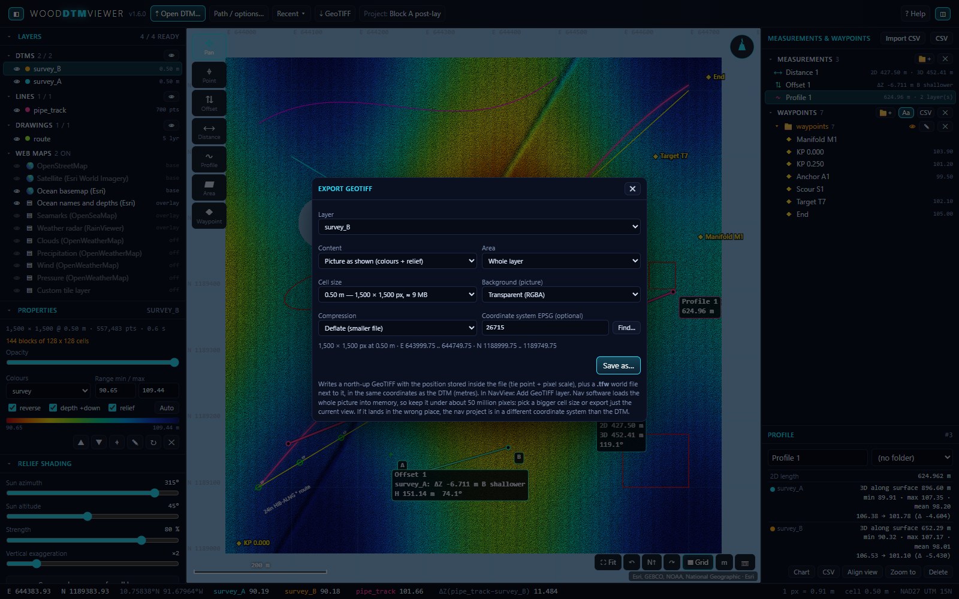959x599 pixels.
Task: Select the Point tool
Action: (x=209, y=75)
